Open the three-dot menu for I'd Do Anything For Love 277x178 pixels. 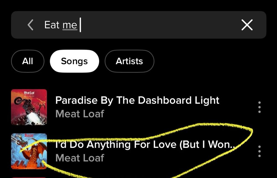[x=260, y=151]
